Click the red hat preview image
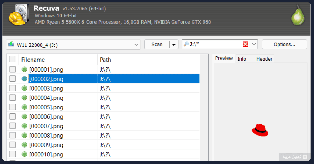The width and height of the screenshot is (314, 164). [x=260, y=130]
